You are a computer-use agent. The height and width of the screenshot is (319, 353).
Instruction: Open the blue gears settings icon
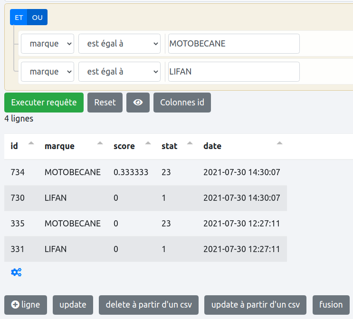[x=16, y=272]
